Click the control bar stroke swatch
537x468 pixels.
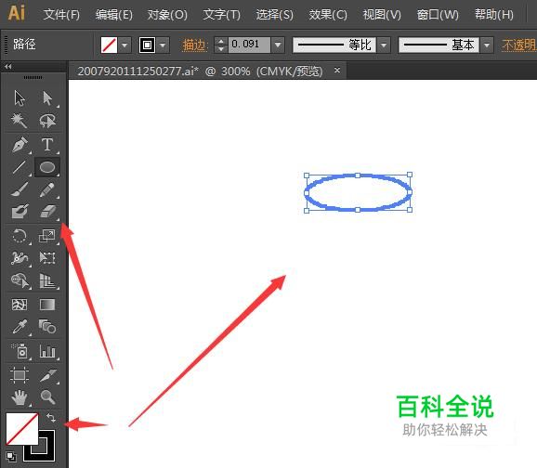point(148,45)
